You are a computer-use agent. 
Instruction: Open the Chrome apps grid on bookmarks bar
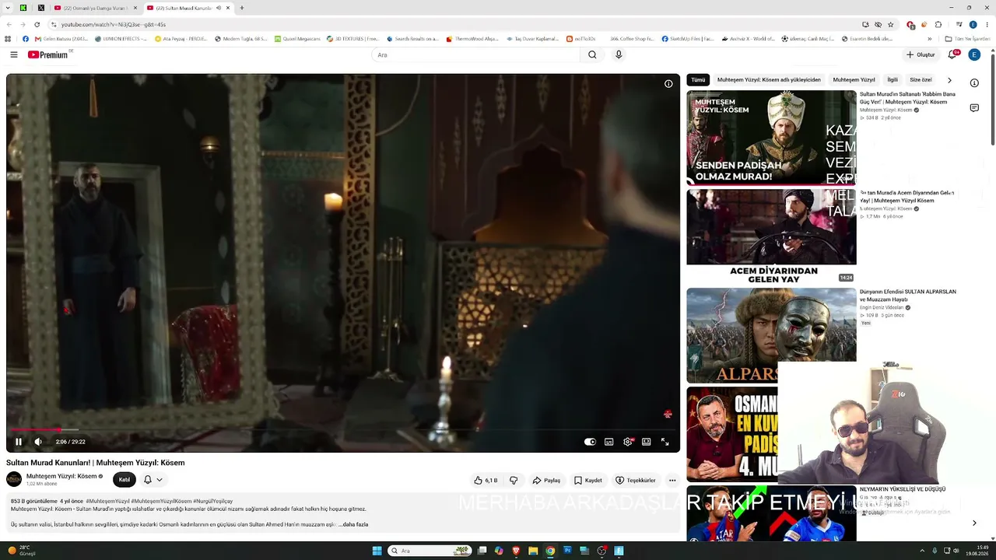click(x=8, y=39)
